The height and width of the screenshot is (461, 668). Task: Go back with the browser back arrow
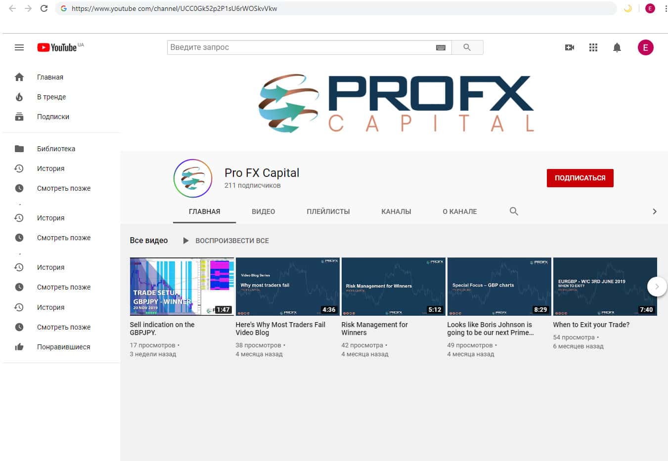pos(13,8)
